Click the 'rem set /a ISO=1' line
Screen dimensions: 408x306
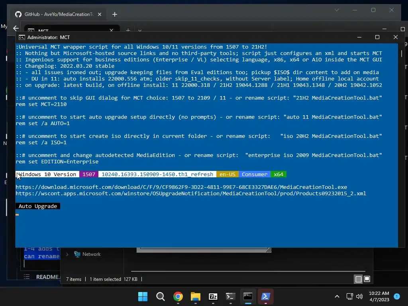pos(41,143)
